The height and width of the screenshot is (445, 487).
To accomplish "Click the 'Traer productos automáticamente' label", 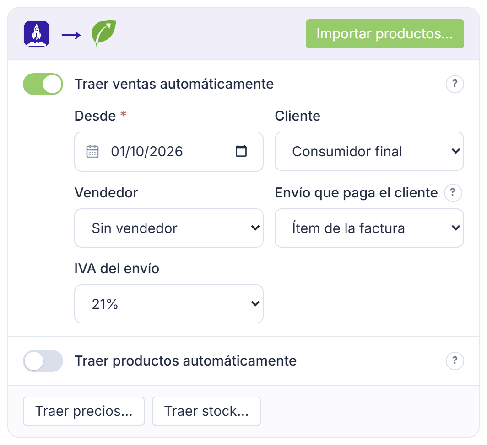I will 185,361.
